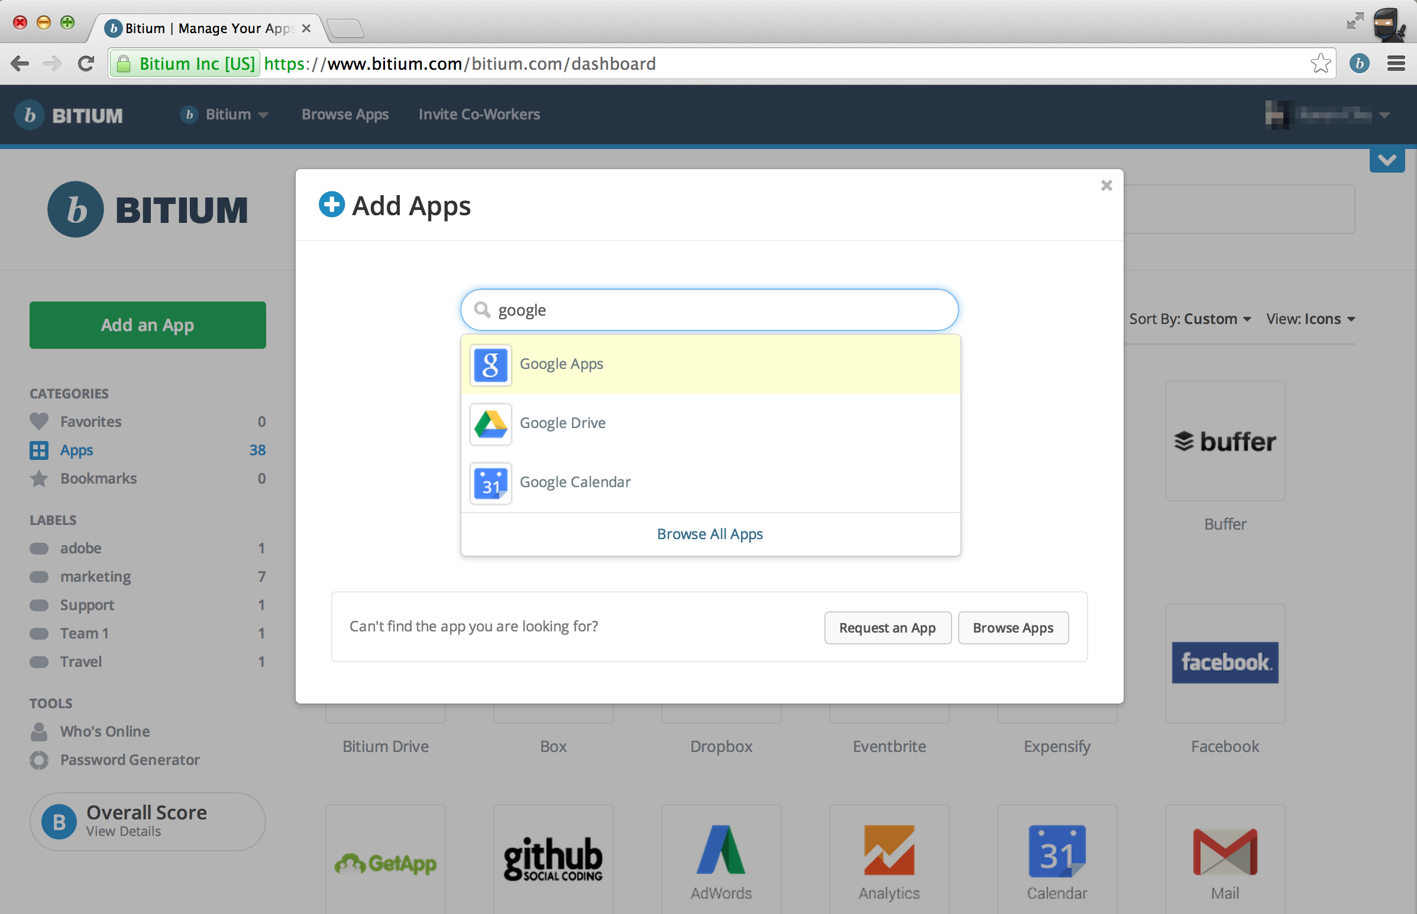
Task: Click the Google Calendar icon in results
Action: (x=490, y=483)
